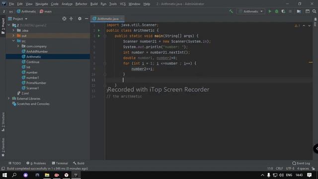Click Arithmetic breadcrumb in navigation bar
The image size is (318, 179).
(26, 11)
